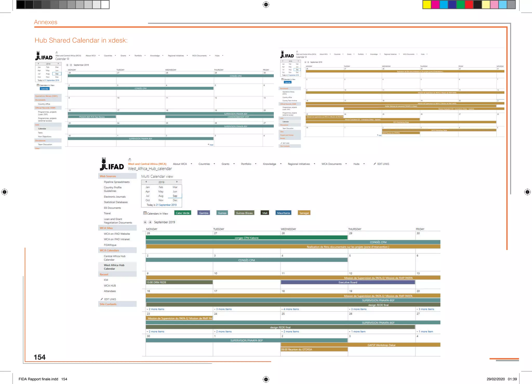This screenshot has height=384, width=532.
Task: Toggle the Mauritania calendar chip
Action: click(x=283, y=213)
